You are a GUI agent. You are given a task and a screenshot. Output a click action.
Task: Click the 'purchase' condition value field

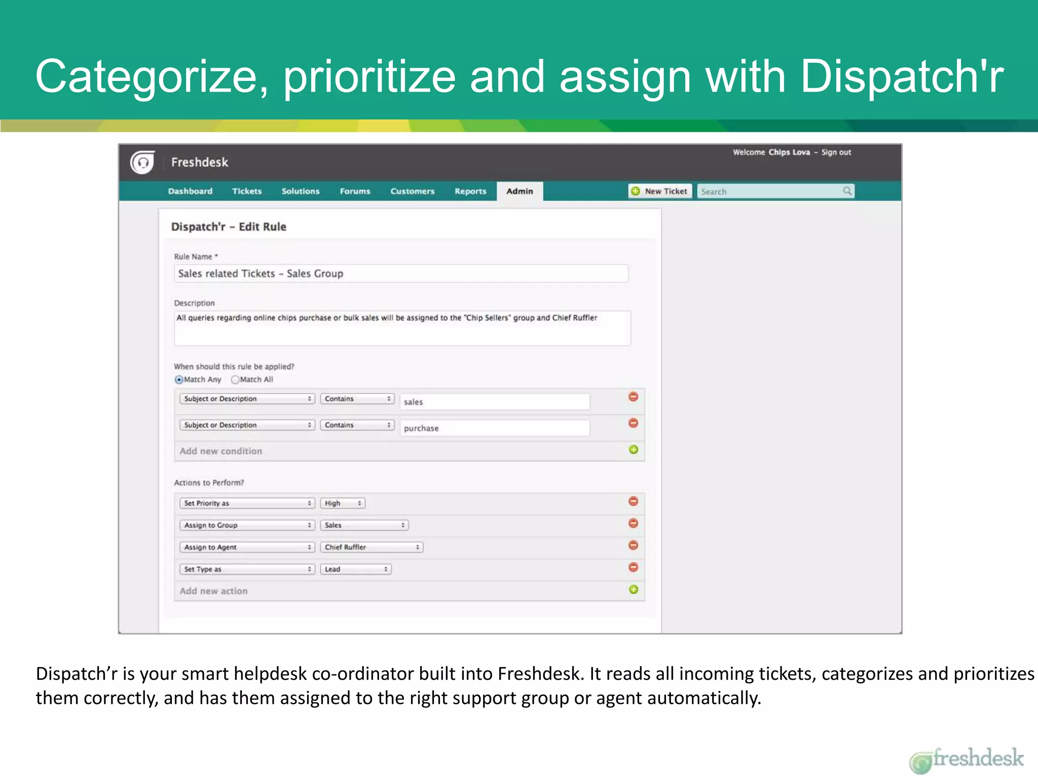tap(495, 428)
